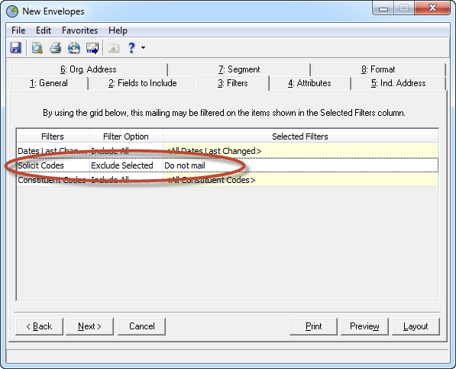Select the Constituent Codes filter cell
456x369 pixels.
(x=53, y=180)
